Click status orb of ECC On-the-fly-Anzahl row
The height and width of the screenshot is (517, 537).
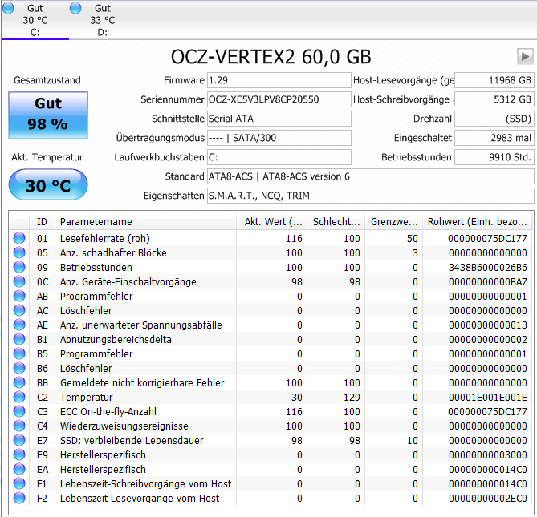click(19, 411)
